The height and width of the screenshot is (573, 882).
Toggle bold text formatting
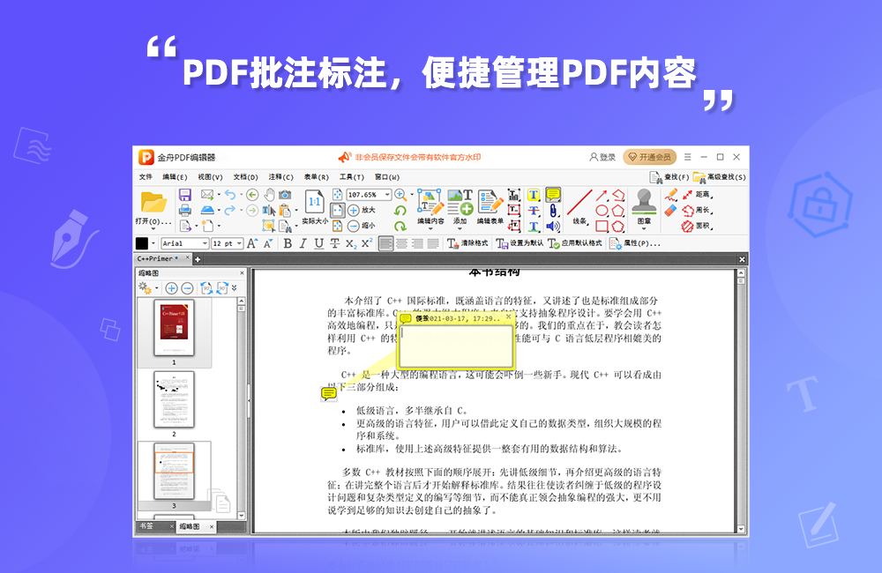click(x=288, y=242)
